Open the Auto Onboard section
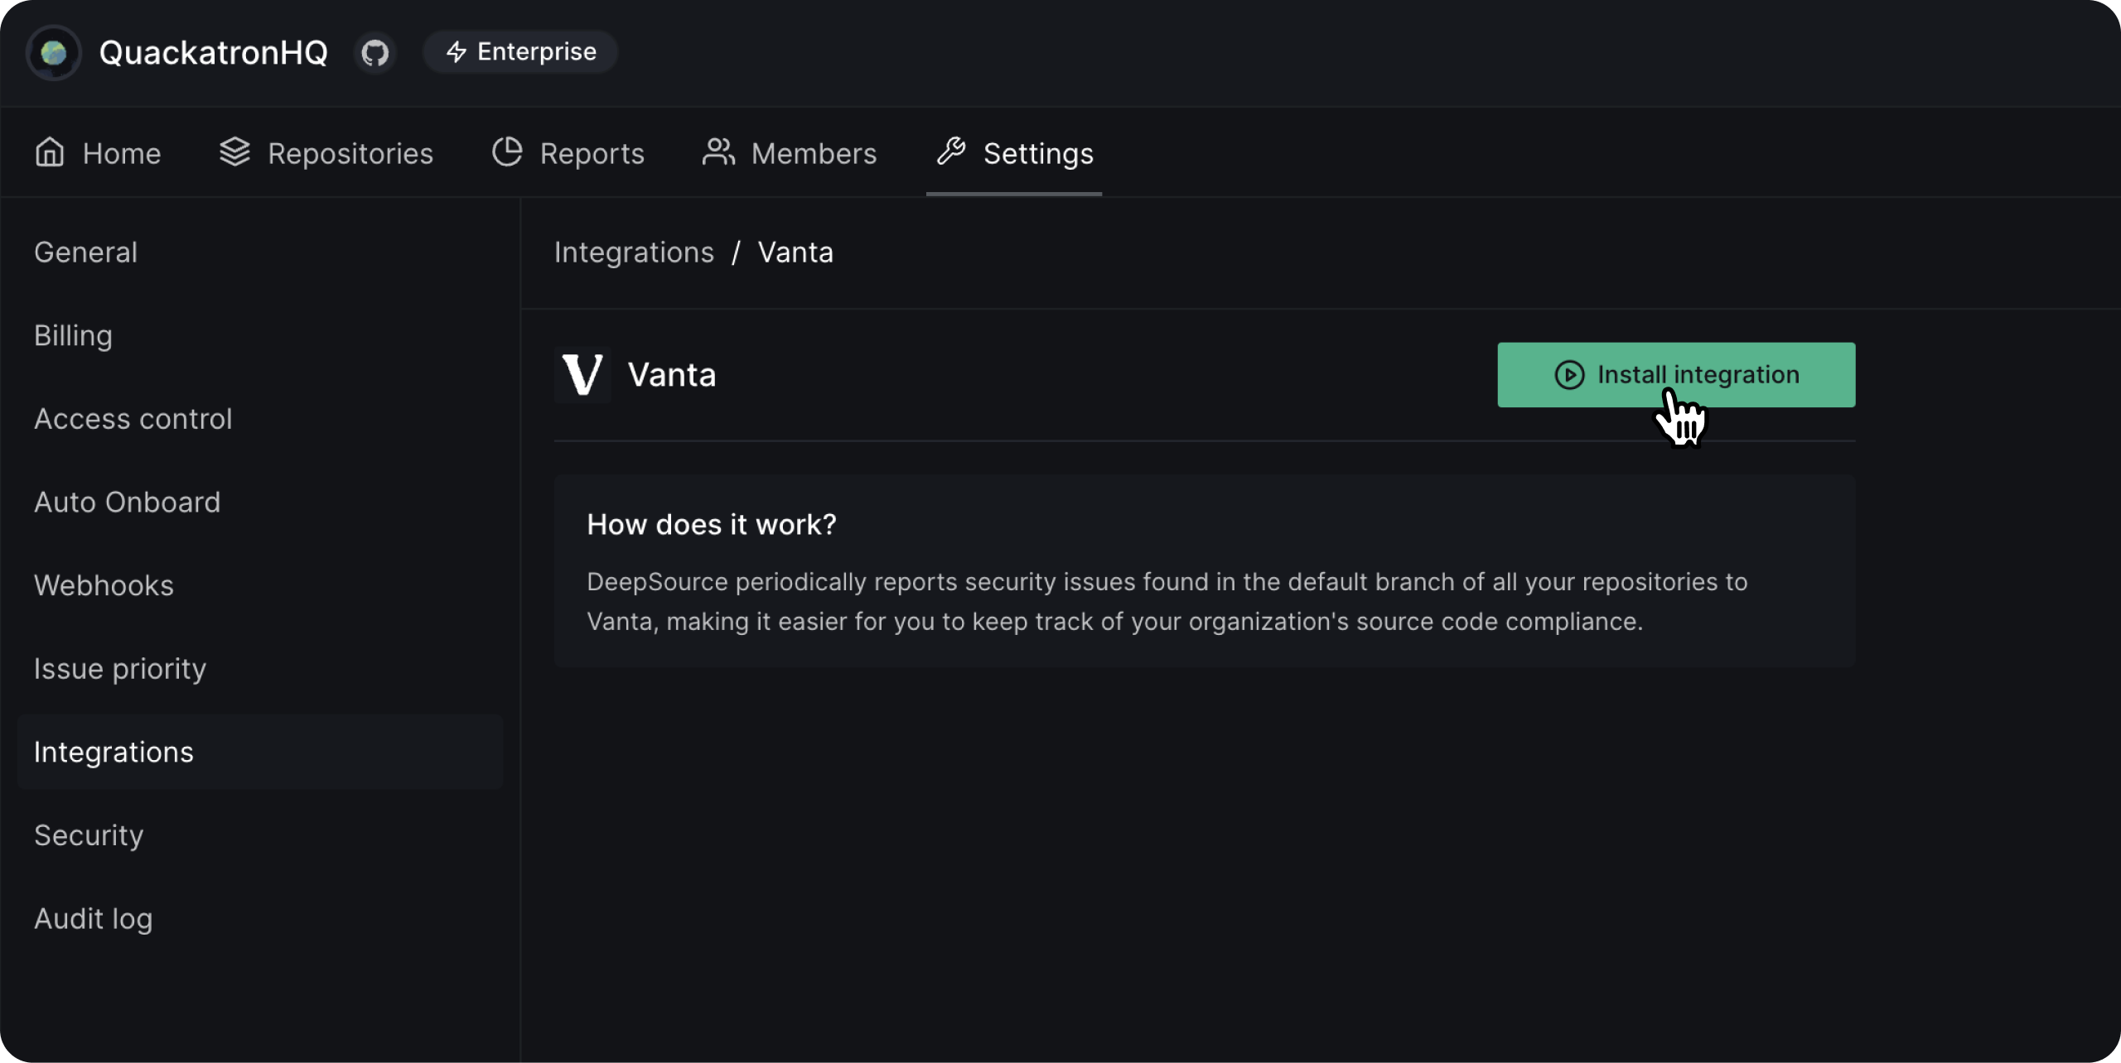Image resolution: width=2121 pixels, height=1063 pixels. click(127, 503)
